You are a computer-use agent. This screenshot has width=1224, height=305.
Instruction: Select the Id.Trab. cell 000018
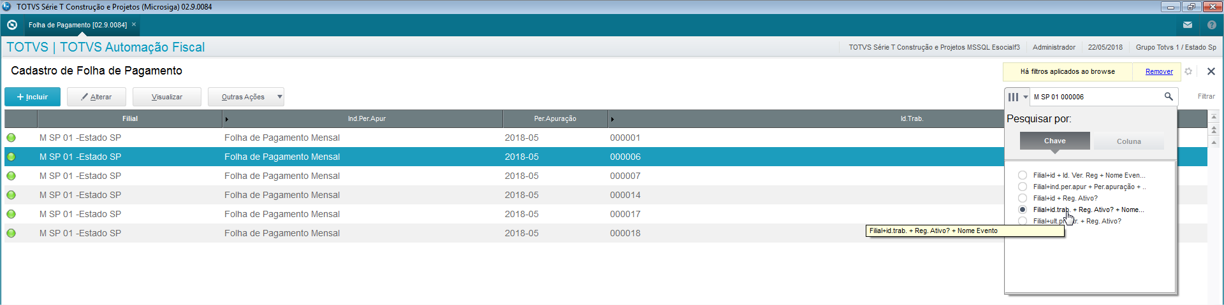point(625,233)
